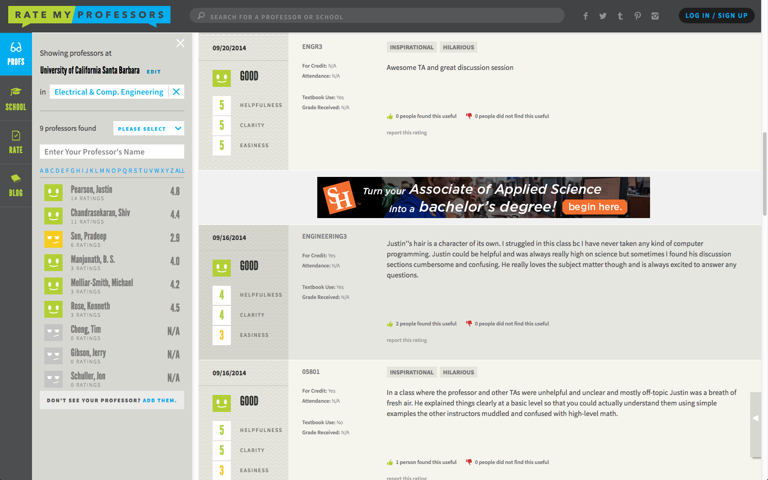Click INSPIRATIONAL tag on the ENGR3 review
The image size is (768, 480).
(x=412, y=48)
